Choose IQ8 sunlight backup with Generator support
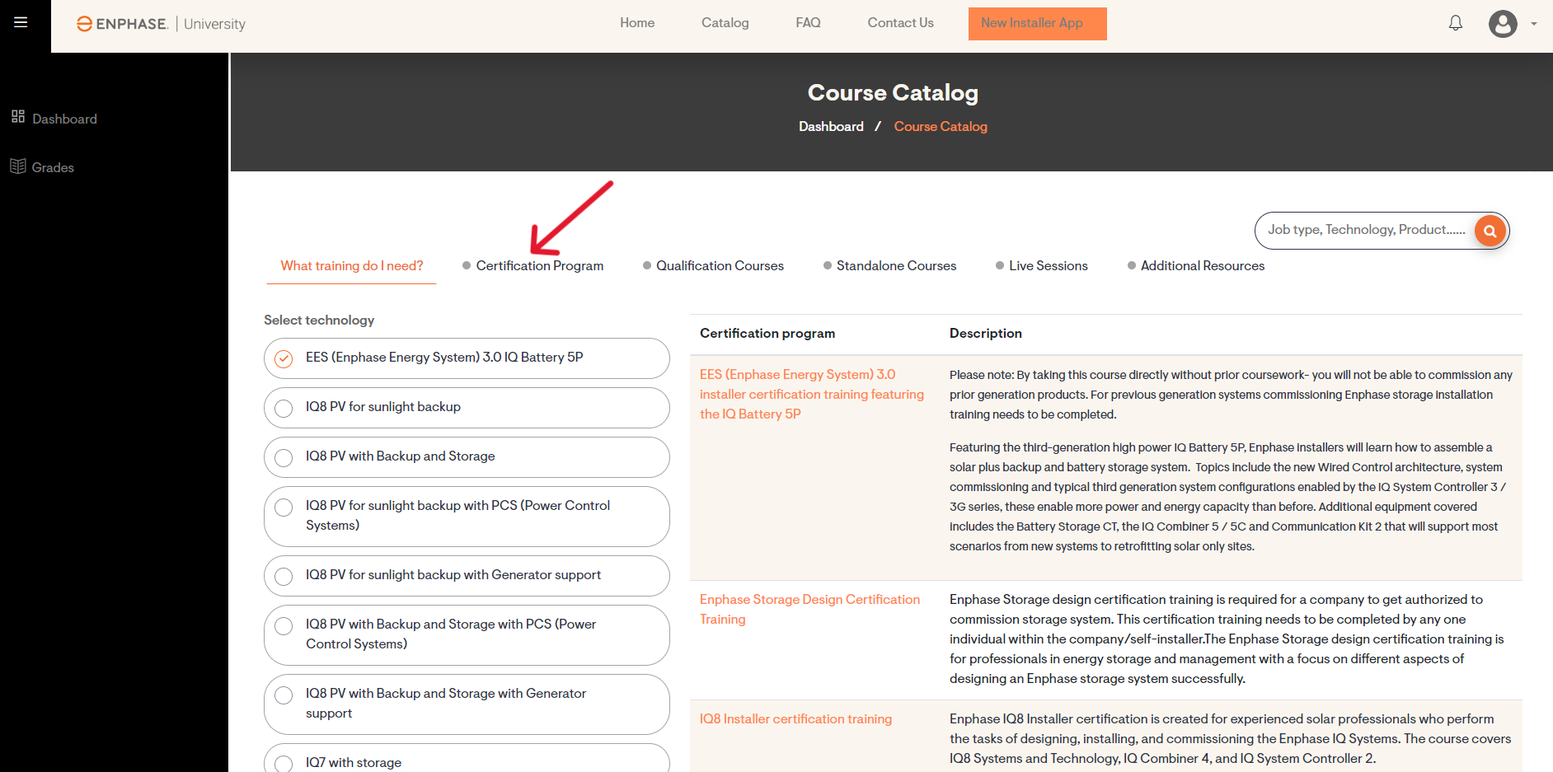Viewport: 1553px width, 772px height. (467, 576)
